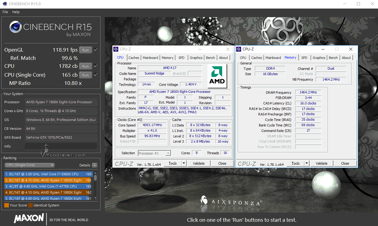Click the CPU-Z title icon of the CPU-tab window
378x226 pixels.
click(x=116, y=49)
